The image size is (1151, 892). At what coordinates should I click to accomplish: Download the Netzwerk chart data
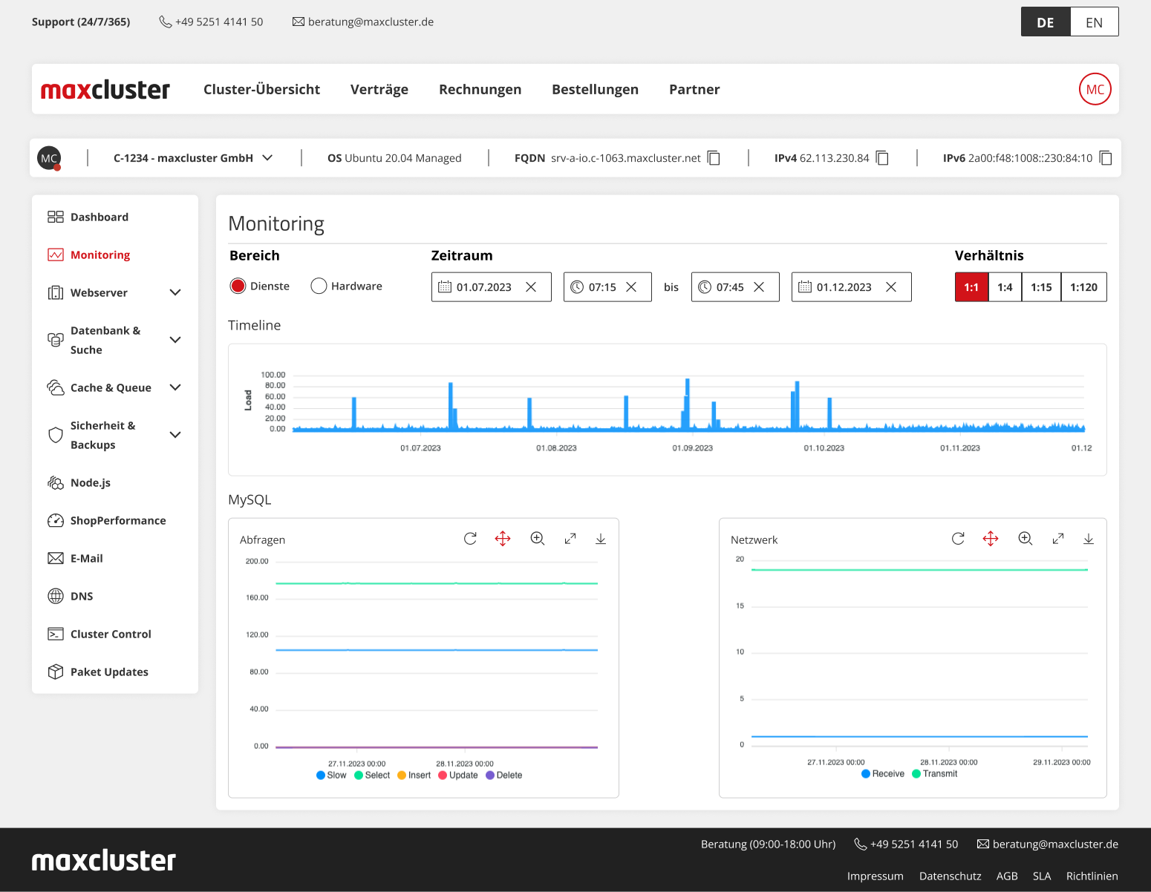(x=1089, y=539)
